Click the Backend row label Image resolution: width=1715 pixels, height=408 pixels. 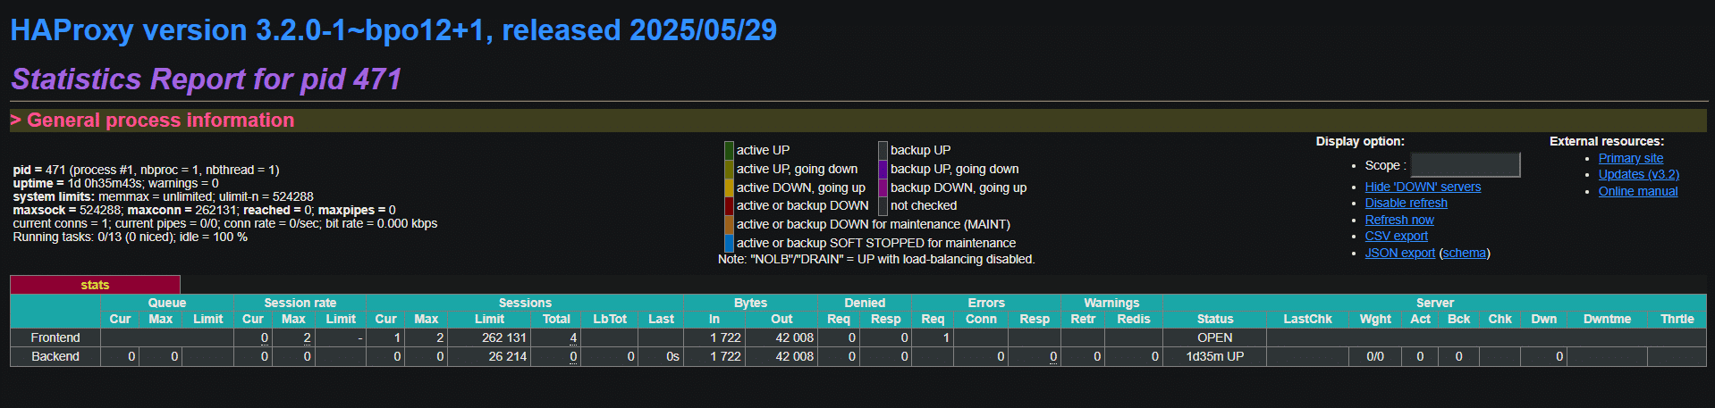pos(55,356)
